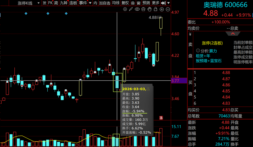Expand the dropdown arrow after 事件
The image size is (253, 147).
coord(90,3)
